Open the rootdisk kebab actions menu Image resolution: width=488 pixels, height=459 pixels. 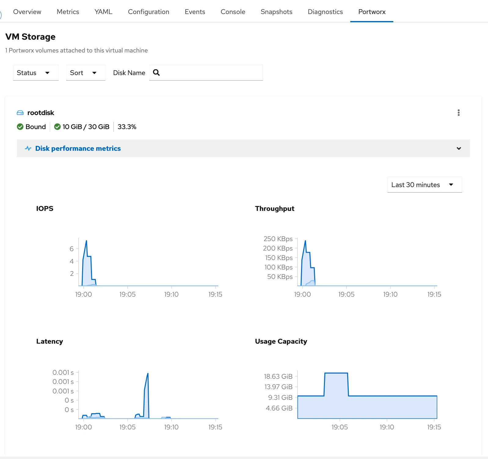458,113
